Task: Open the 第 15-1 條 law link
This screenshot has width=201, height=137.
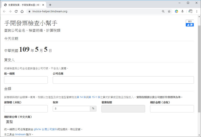Action: tap(94, 97)
